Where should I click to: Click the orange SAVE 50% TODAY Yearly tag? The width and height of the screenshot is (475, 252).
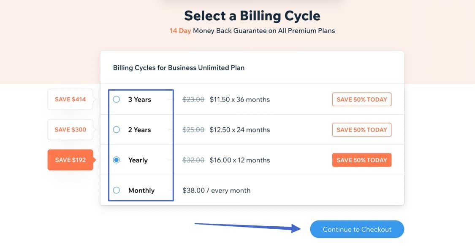(x=362, y=160)
